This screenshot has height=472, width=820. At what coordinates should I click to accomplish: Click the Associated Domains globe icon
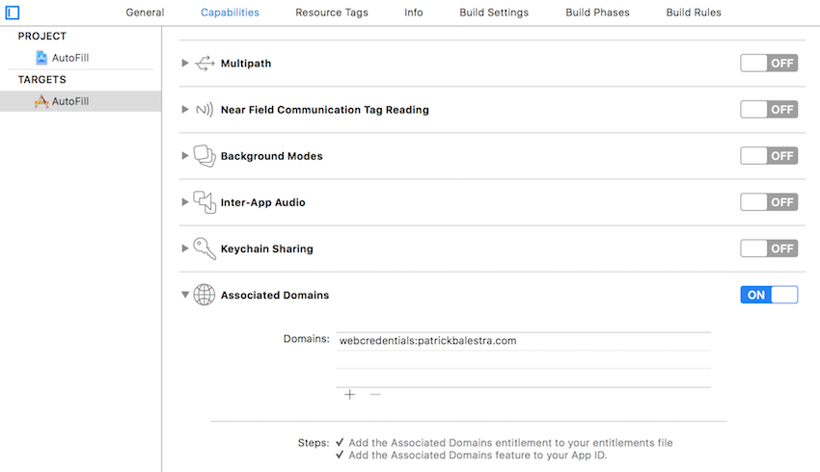coord(205,295)
